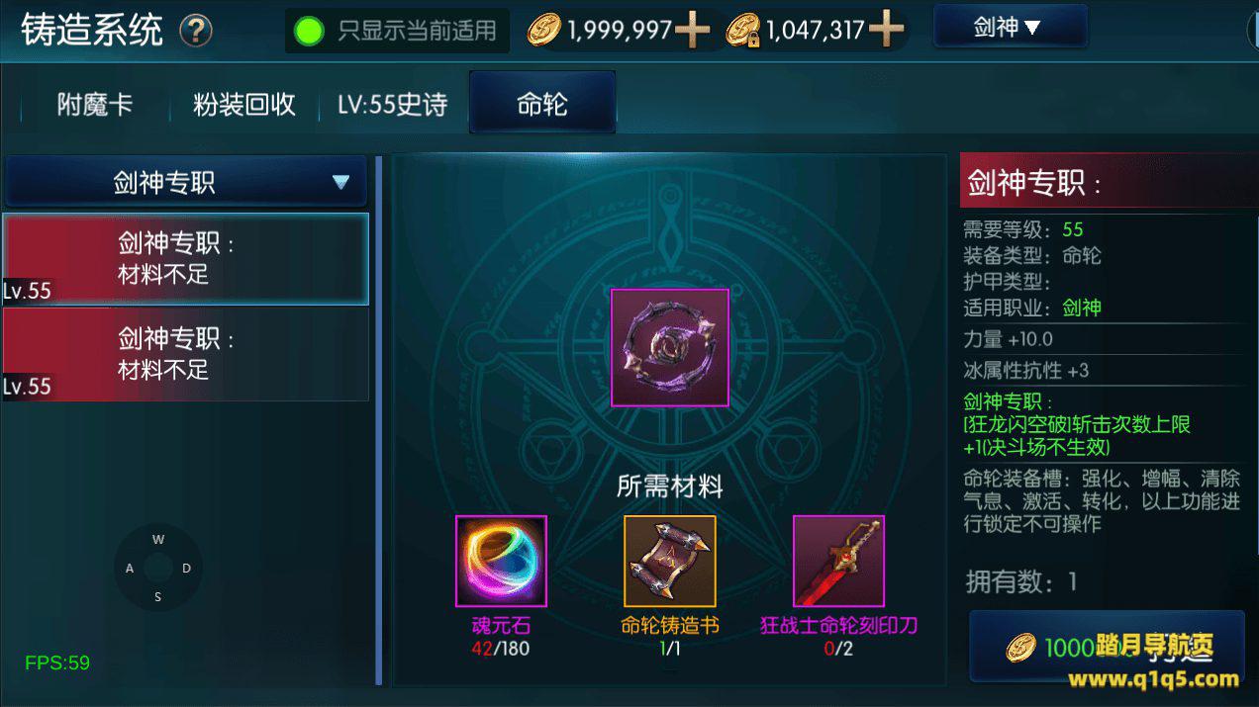
Task: Select the purple 命轮 ring item icon
Action: pyautogui.click(x=670, y=347)
